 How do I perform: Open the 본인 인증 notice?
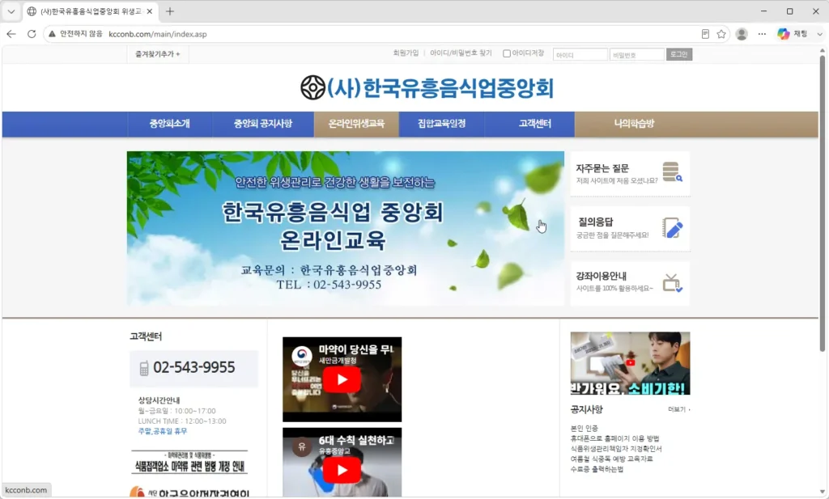585,429
